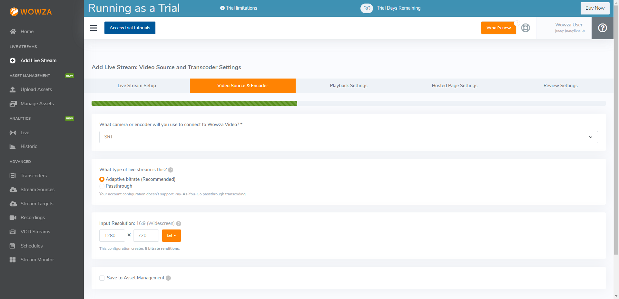Select Adaptive bitrate (Recommended) option
This screenshot has width=619, height=299.
point(102,179)
